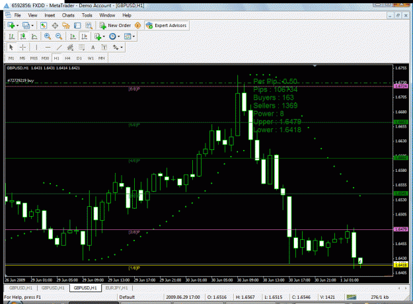Image resolution: width=413 pixels, height=304 pixels.
Task: Switch timeframe to M5
Action: click(22, 58)
